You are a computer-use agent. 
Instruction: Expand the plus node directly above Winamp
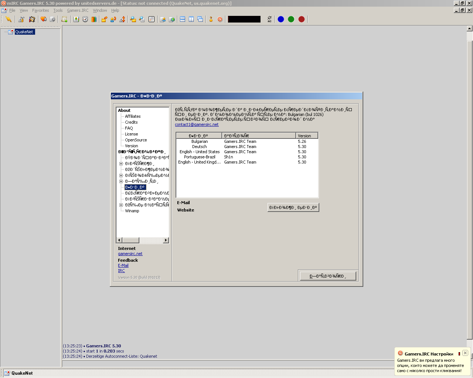click(121, 205)
